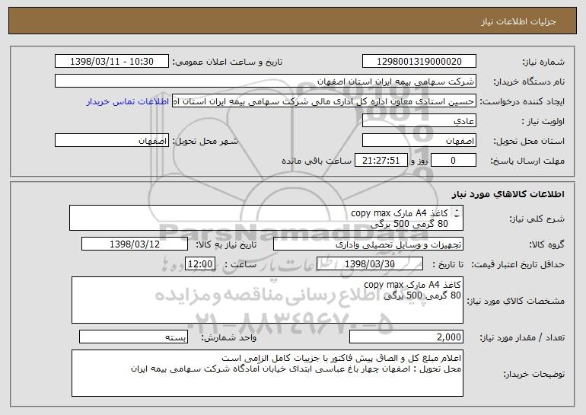586x415 pixels.
Task: Click the گروه کالا field تجهیزات و وسایل تحصیلی
Action: coord(368,244)
